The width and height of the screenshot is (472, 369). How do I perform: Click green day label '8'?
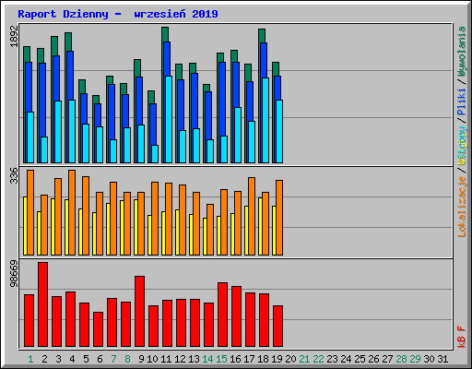127,359
